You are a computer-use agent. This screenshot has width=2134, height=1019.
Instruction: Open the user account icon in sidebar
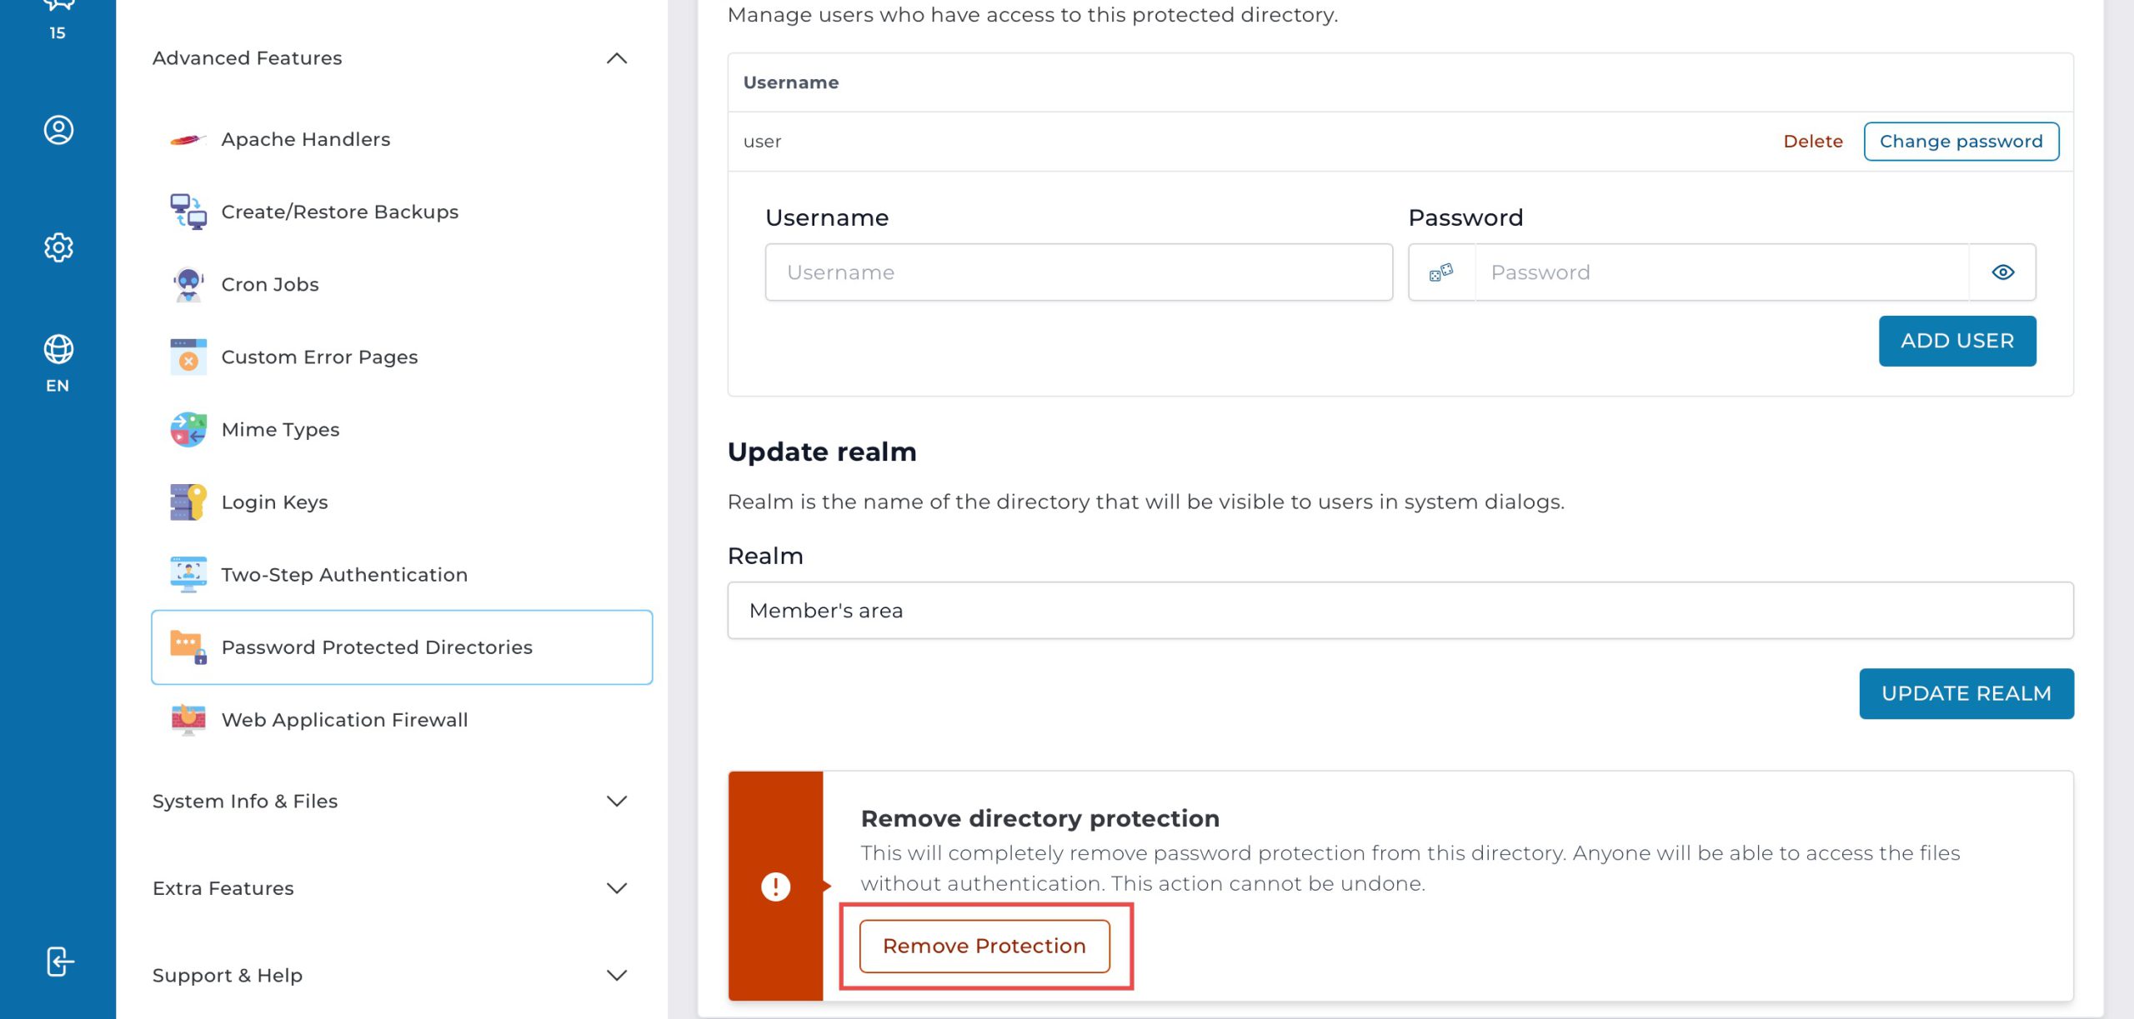point(58,130)
